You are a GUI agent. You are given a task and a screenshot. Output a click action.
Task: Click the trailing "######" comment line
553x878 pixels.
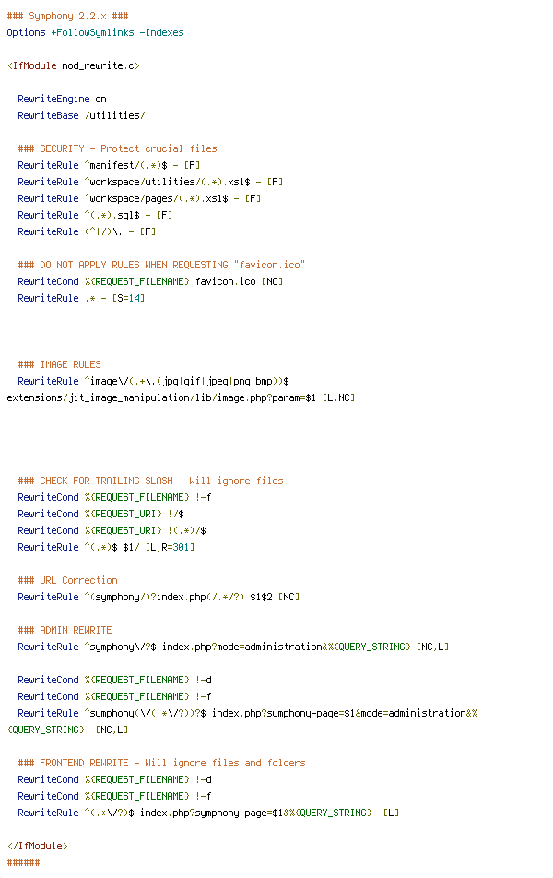click(24, 862)
